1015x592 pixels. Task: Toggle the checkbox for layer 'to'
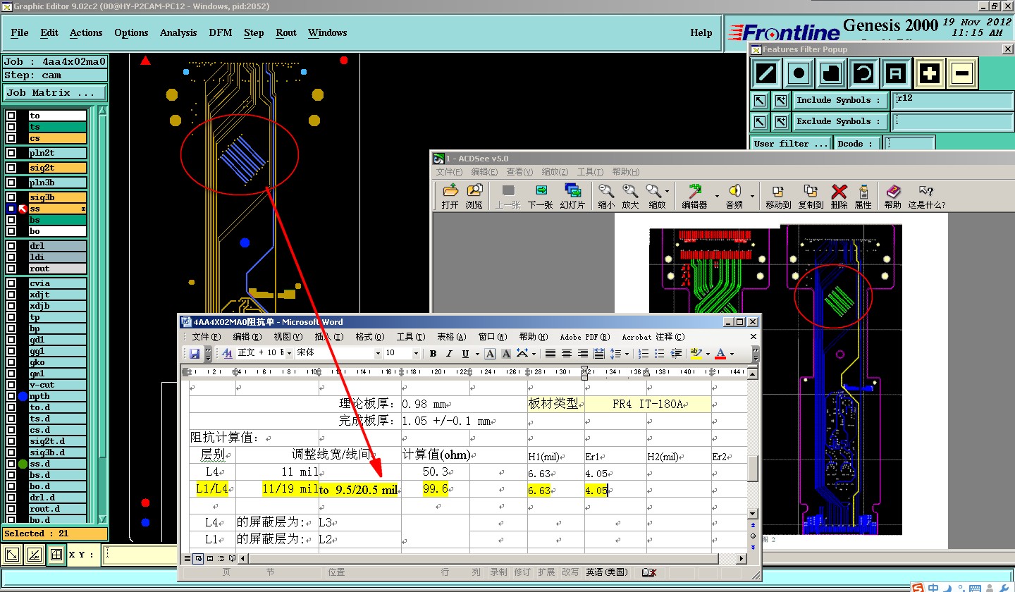(x=11, y=116)
